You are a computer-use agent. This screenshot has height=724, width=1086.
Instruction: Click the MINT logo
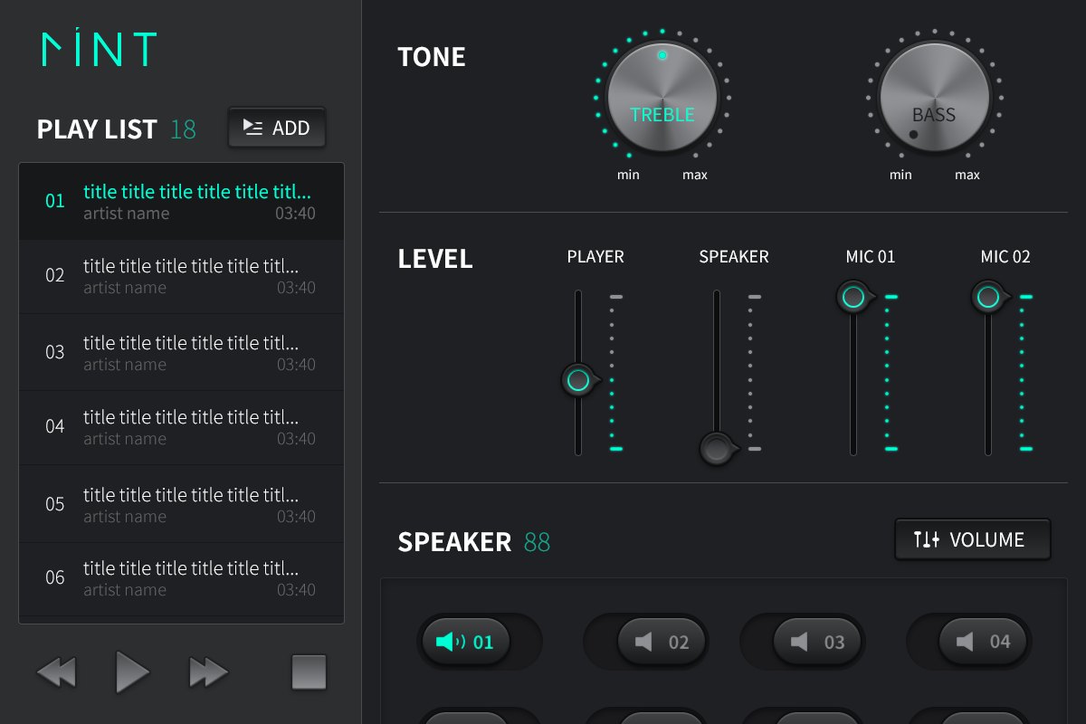coord(100,49)
